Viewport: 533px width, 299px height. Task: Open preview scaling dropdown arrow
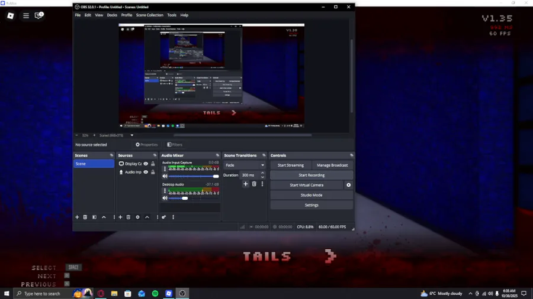pos(132,135)
